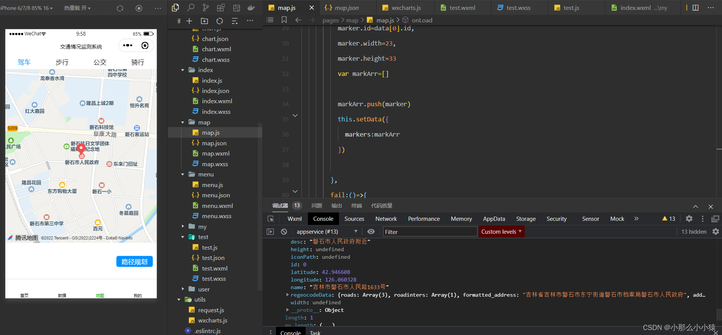The height and width of the screenshot is (335, 722).
Task: Fold code at line 35
Action: tap(295, 115)
